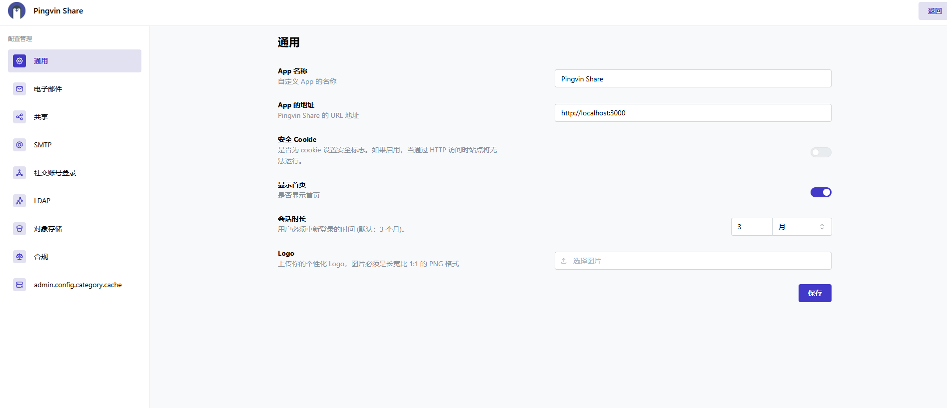
Task: Focus the App 的地址 URL field
Action: point(693,113)
